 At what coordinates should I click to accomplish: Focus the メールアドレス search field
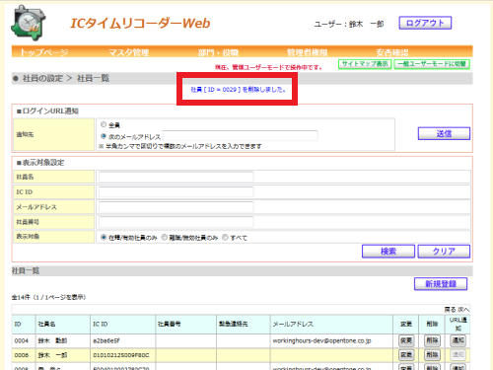tap(176, 207)
